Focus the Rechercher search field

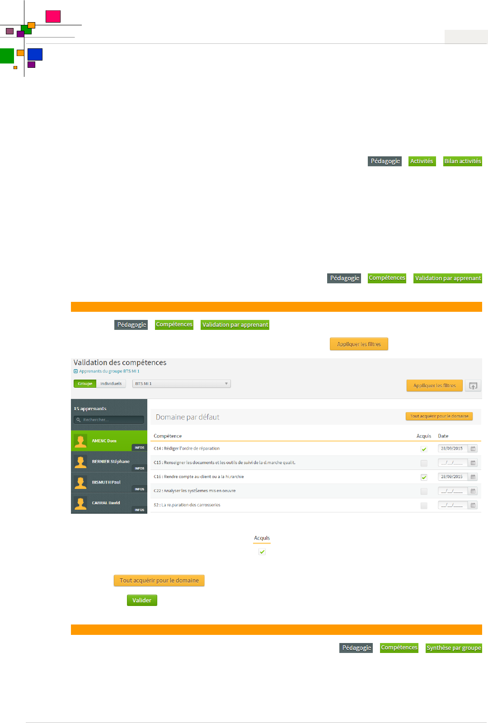tap(108, 420)
